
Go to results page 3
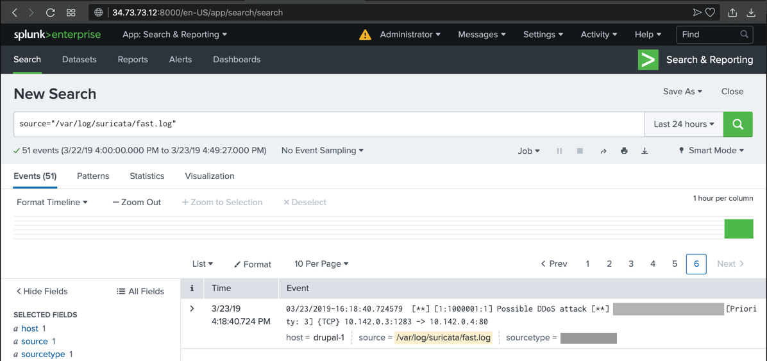coord(631,264)
